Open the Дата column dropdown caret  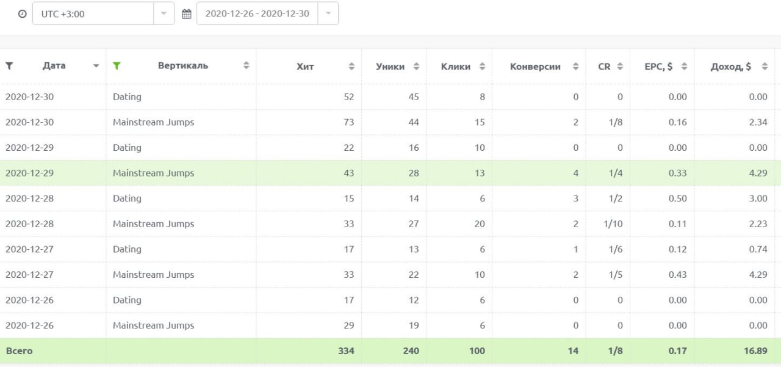click(x=96, y=67)
